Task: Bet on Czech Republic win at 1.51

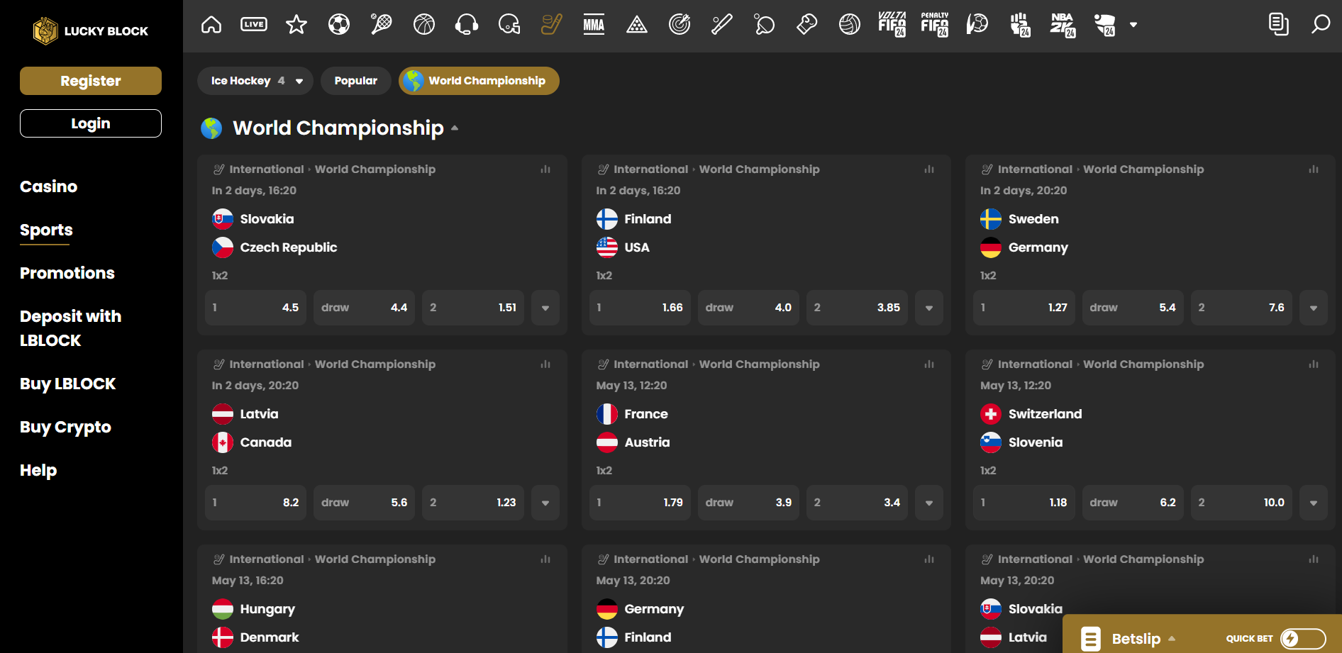Action: pos(473,308)
